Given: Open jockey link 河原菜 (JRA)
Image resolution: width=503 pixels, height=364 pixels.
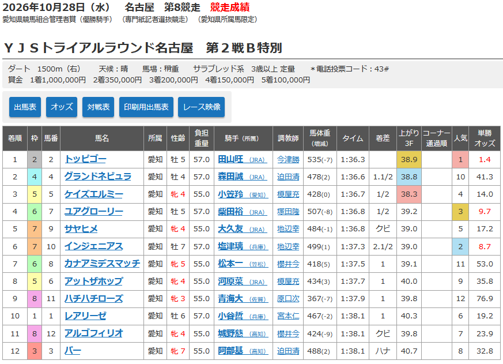Looking at the screenshot, I should point(243,281).
